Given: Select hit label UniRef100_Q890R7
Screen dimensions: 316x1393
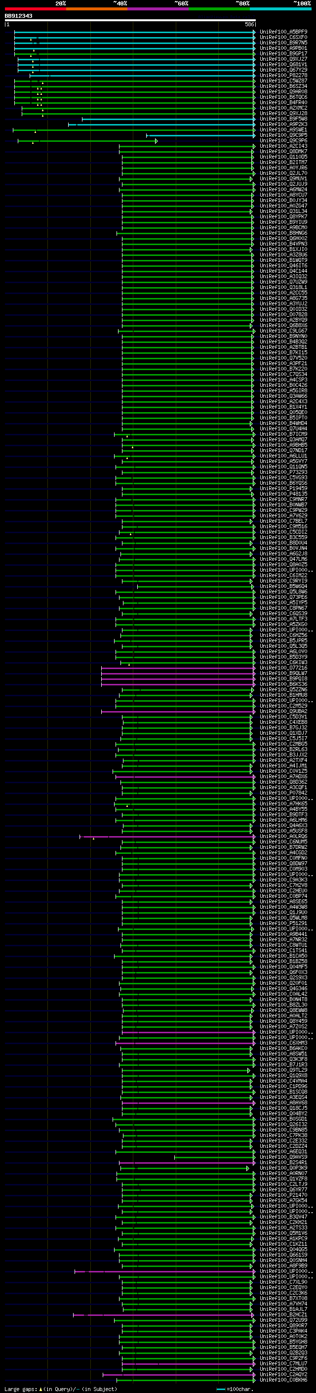Looking at the screenshot, I should click(283, 1325).
